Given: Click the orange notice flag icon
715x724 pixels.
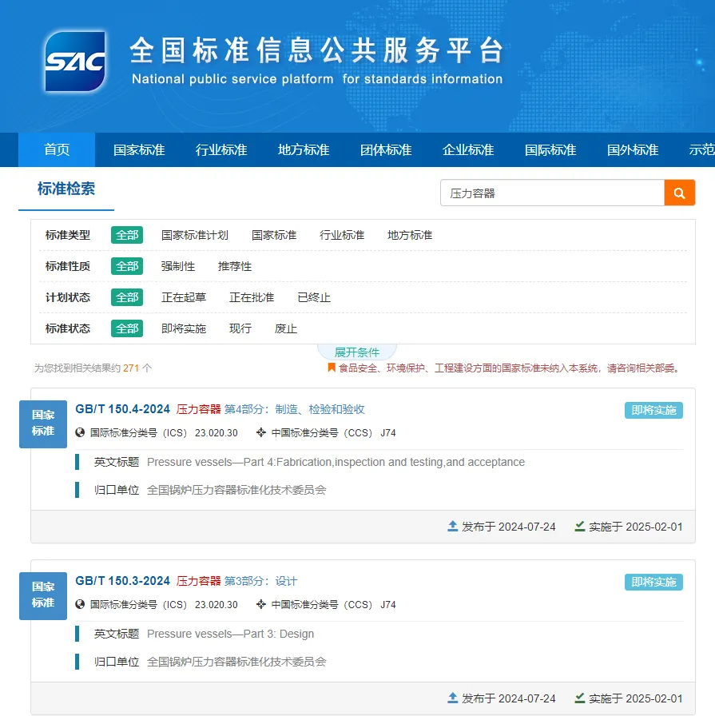Looking at the screenshot, I should pyautogui.click(x=332, y=368).
